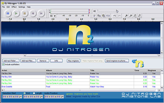The width and height of the screenshot is (164, 103).
Task: Start playback with the green play button
Action: click(16, 14)
